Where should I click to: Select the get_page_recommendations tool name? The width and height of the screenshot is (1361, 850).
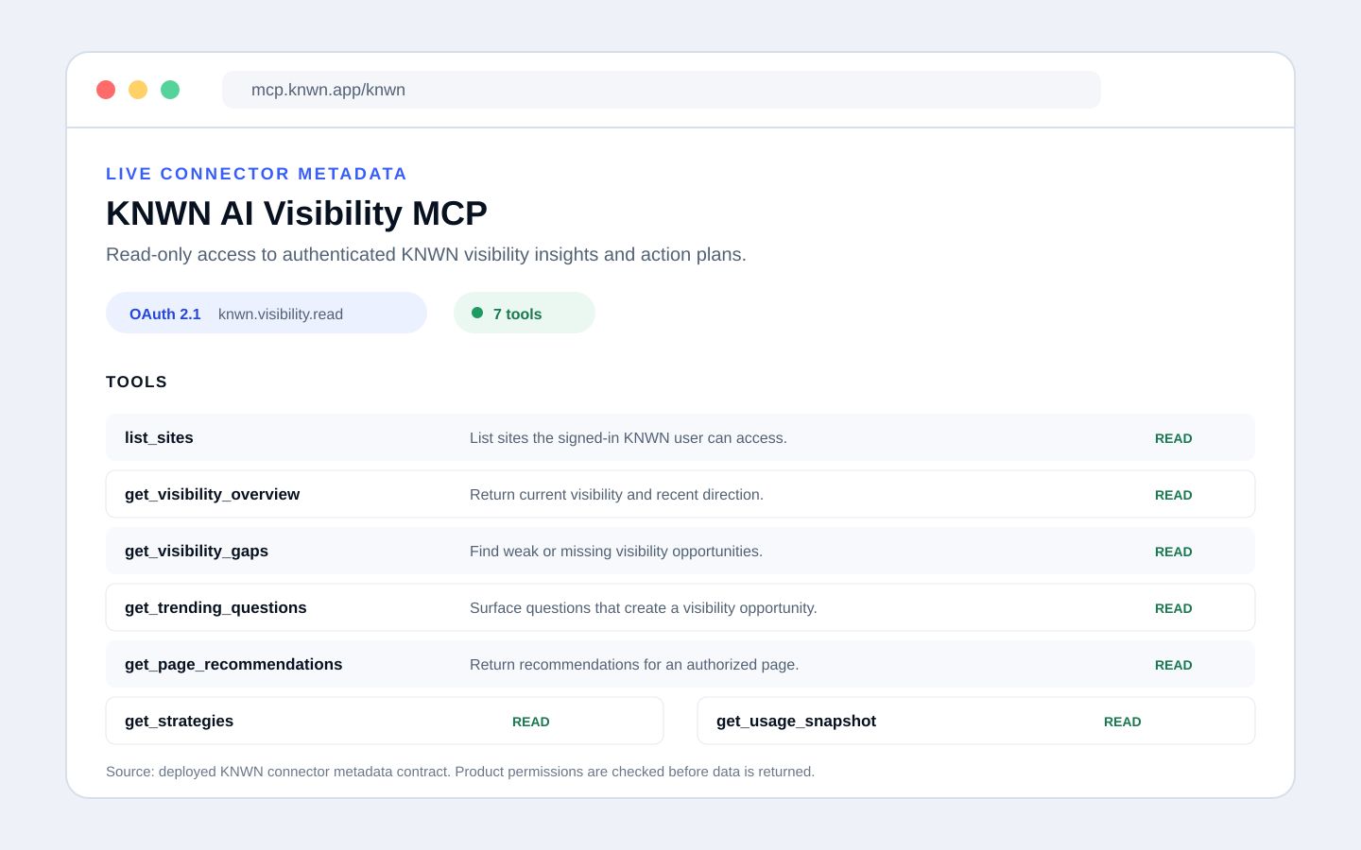coord(233,664)
